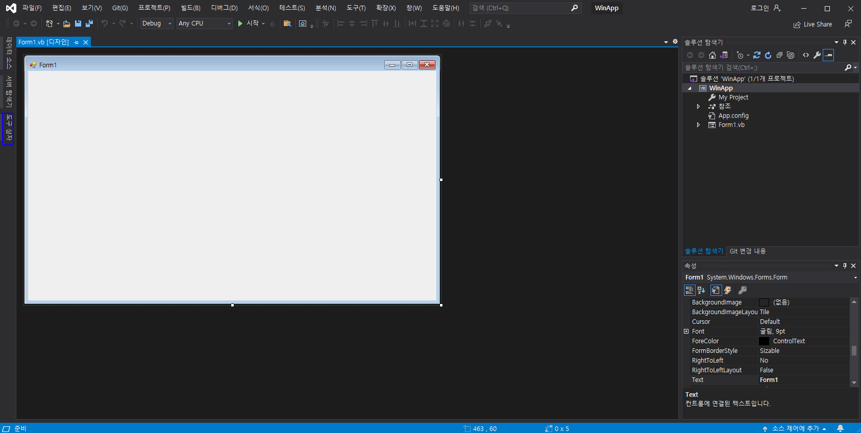The width and height of the screenshot is (861, 433).
Task: Open the 도구 상자 toolbox side tab
Action: tap(8, 129)
